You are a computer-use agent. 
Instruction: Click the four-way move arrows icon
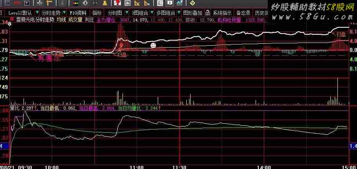click(x=40, y=4)
